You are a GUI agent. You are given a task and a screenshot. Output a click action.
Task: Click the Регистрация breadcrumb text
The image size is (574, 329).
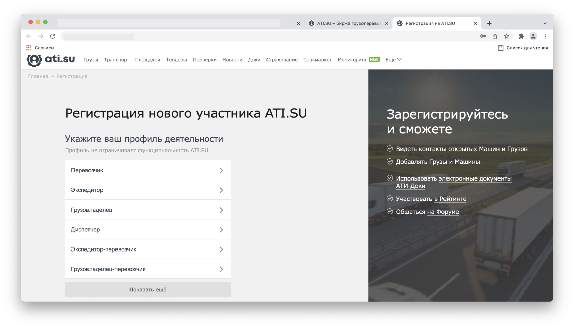(72, 76)
